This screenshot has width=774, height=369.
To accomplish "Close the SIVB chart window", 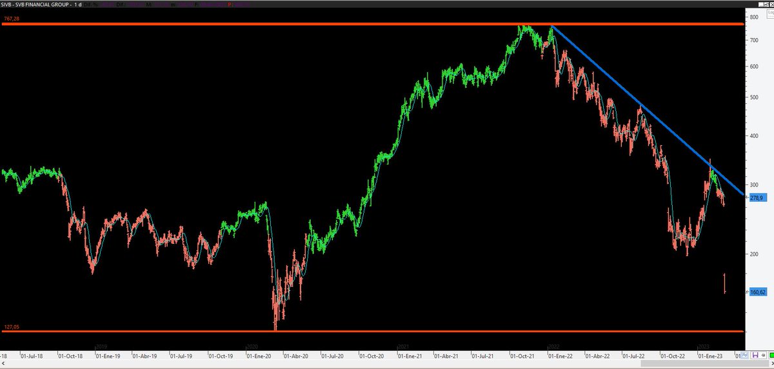I will click(772, 5).
